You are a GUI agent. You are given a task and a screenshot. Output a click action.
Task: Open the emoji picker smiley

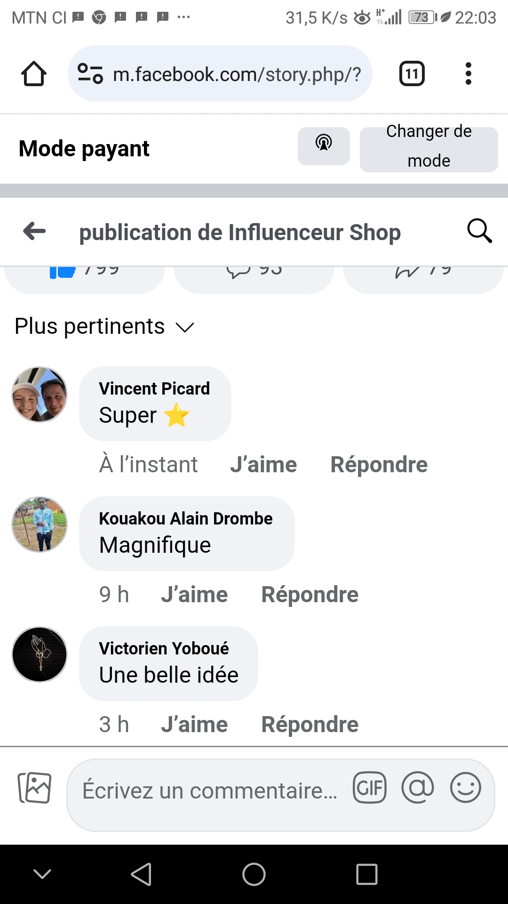tap(466, 788)
